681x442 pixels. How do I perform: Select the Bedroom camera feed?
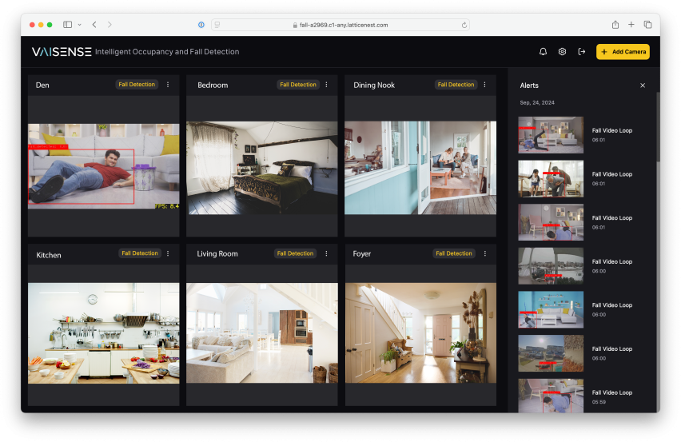pyautogui.click(x=262, y=168)
